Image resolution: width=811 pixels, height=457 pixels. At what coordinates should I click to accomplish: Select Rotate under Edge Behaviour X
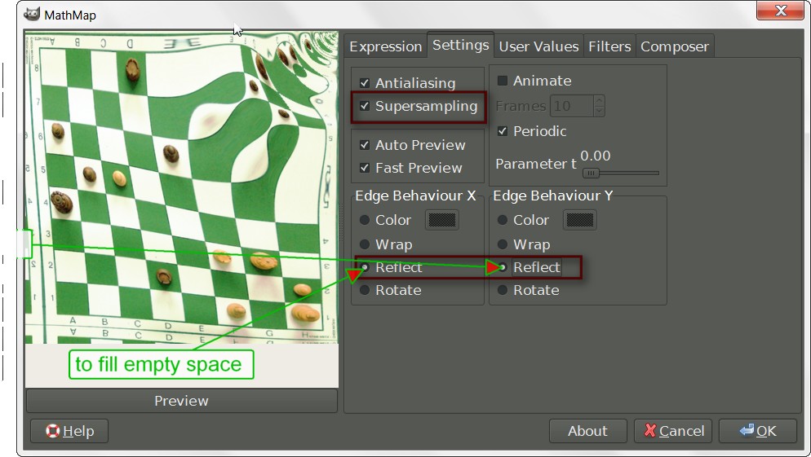[x=365, y=290]
